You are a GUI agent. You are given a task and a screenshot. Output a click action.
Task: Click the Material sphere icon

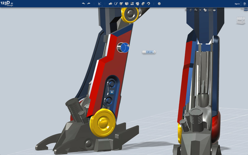pos(159,4)
